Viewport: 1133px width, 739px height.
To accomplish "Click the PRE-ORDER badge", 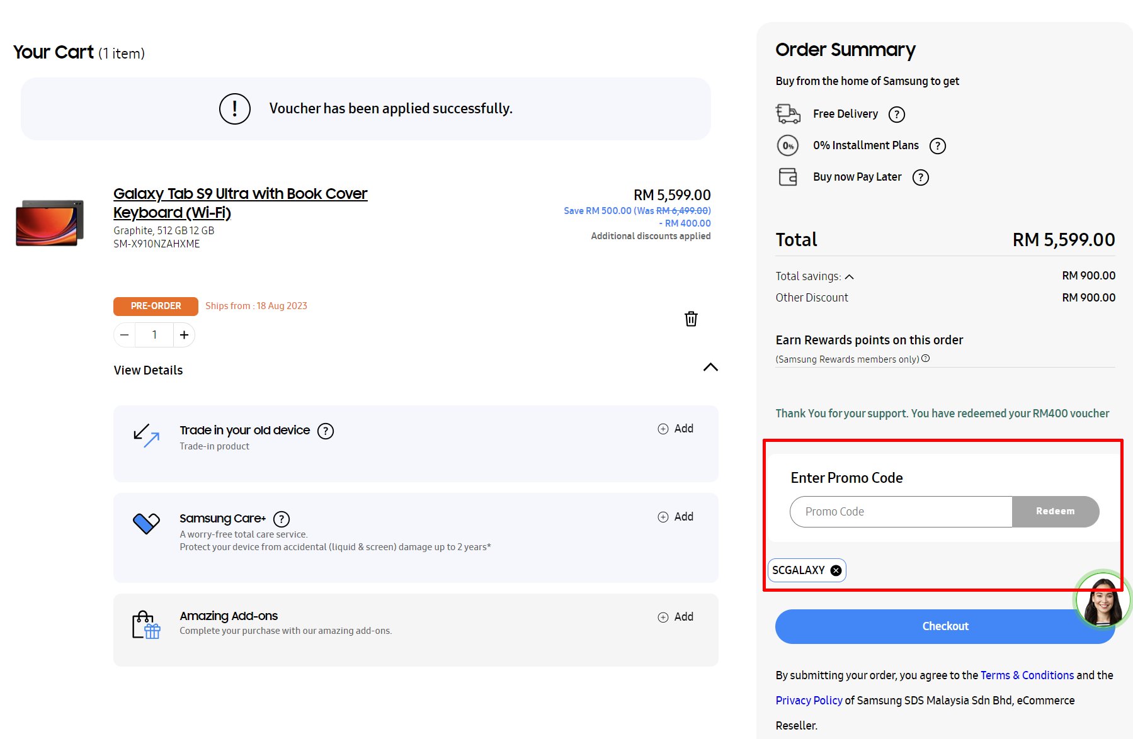I will click(x=156, y=306).
